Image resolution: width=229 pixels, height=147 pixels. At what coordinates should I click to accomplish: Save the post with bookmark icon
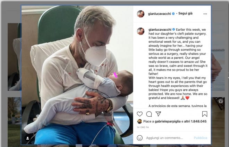point(205,114)
